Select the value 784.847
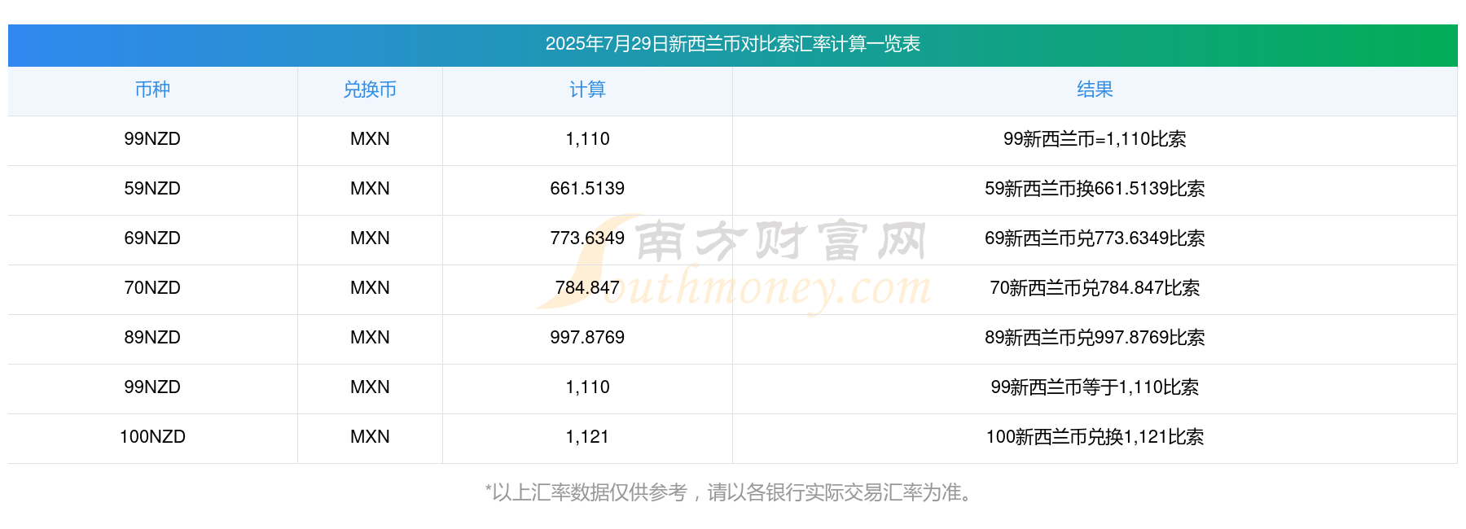1466x529 pixels. click(x=587, y=288)
